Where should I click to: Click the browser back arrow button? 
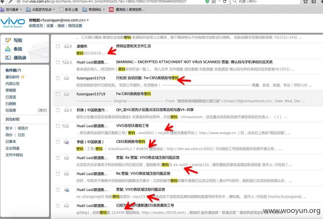3,1
